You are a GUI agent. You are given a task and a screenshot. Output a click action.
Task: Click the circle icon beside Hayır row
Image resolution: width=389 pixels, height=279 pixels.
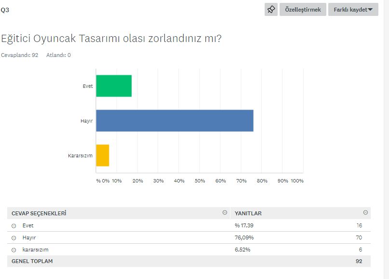(13, 238)
